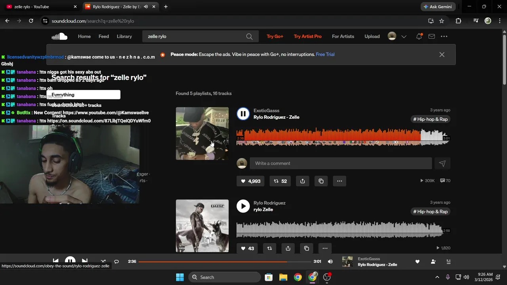Screen dimensions: 507x285
Task: Click the Hip-hop & Rap tag on first track
Action: tap(431, 119)
